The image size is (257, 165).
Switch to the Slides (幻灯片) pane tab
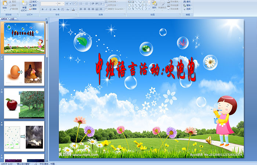[4, 19]
